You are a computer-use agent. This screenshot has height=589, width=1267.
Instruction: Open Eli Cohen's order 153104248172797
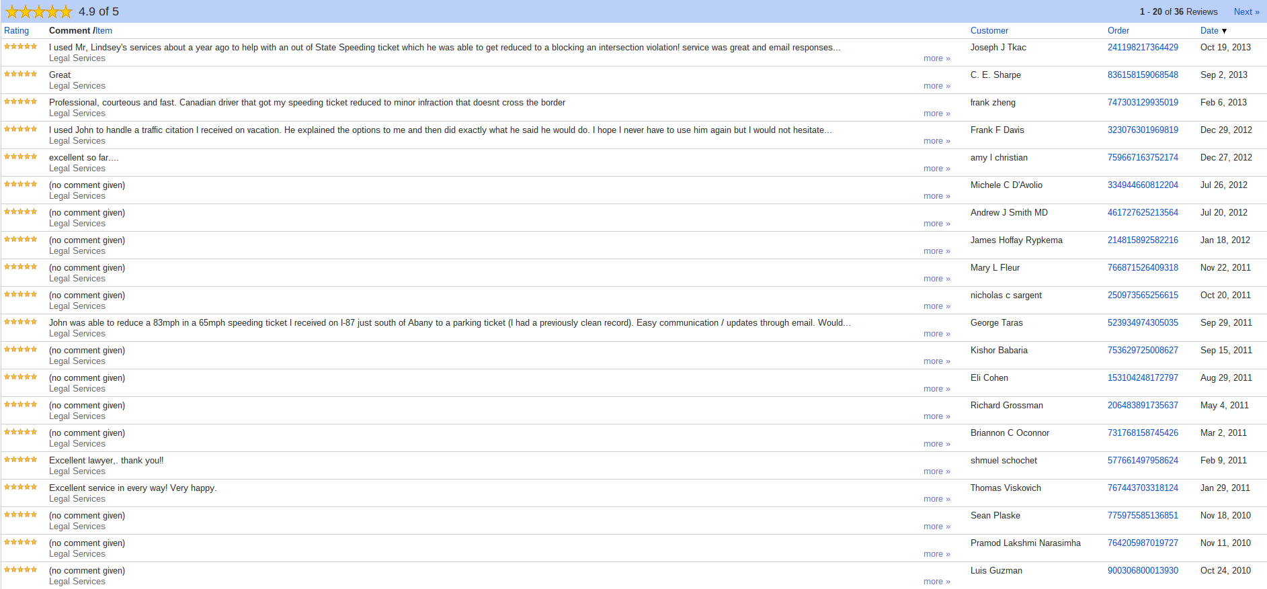coord(1143,378)
